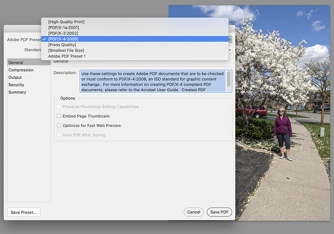Select the checked [PDF/X-4:2008] preset
The width and height of the screenshot is (334, 234).
[x=135, y=39]
